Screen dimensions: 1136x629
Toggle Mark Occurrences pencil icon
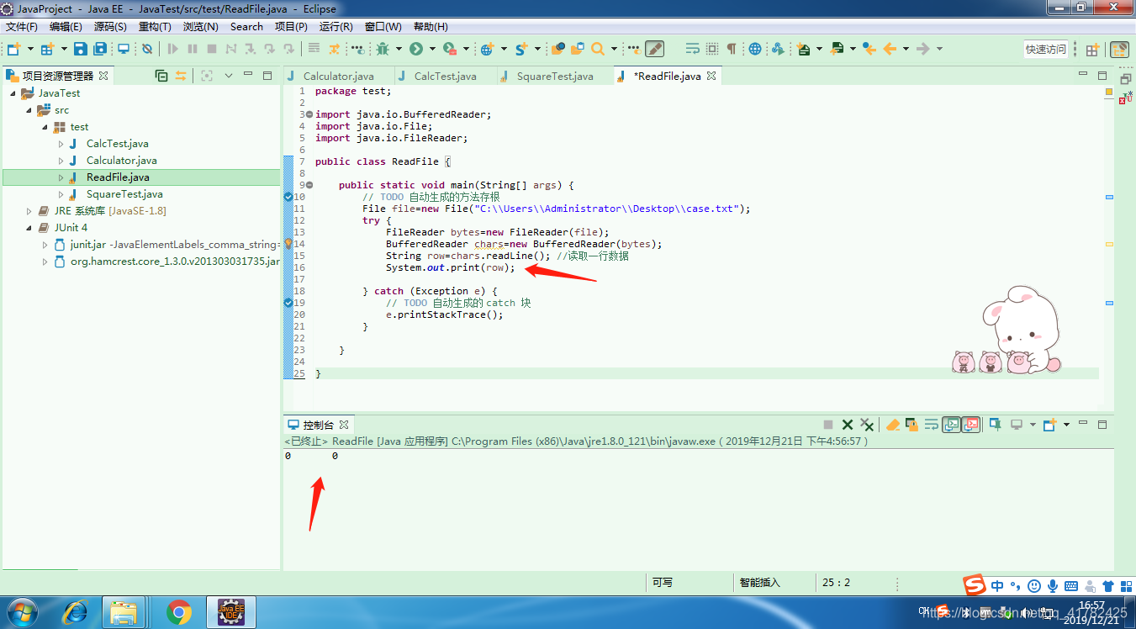tap(654, 49)
